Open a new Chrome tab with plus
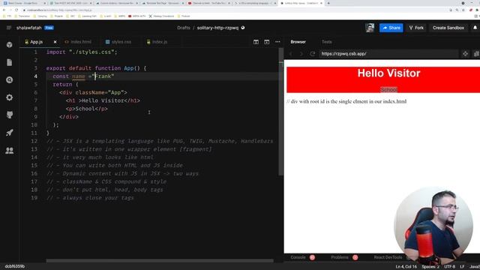This screenshot has width=480, height=270. click(328, 3)
